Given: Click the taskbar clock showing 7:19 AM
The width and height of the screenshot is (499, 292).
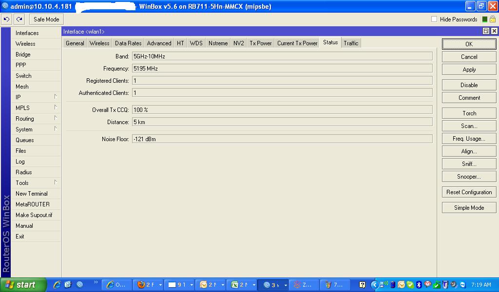Looking at the screenshot, I should click(481, 285).
